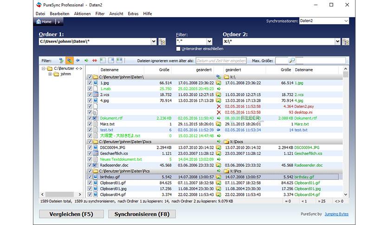Uncheck the März.txt row checkbox
Image resolution: width=388 pixels, height=225 pixels.
[x=90, y=124]
